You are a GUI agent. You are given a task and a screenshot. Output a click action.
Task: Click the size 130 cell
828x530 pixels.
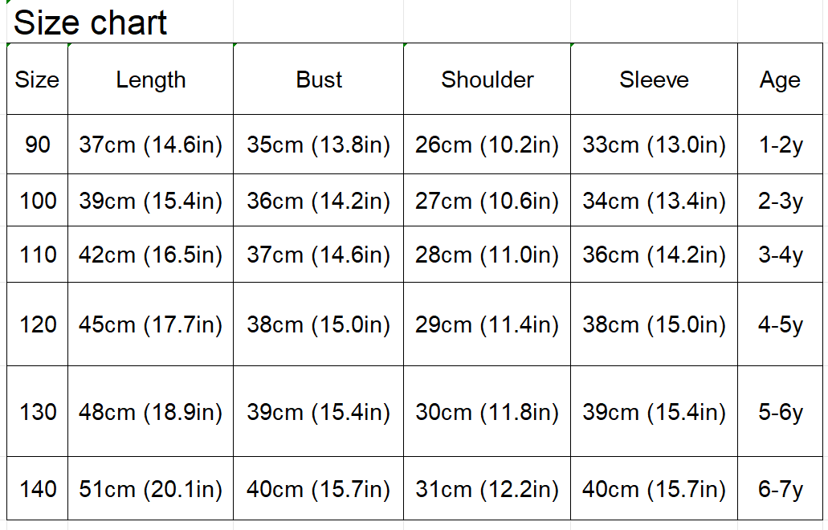coord(37,412)
